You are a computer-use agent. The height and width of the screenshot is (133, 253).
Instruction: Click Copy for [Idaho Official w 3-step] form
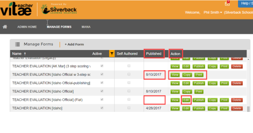tap(187, 74)
